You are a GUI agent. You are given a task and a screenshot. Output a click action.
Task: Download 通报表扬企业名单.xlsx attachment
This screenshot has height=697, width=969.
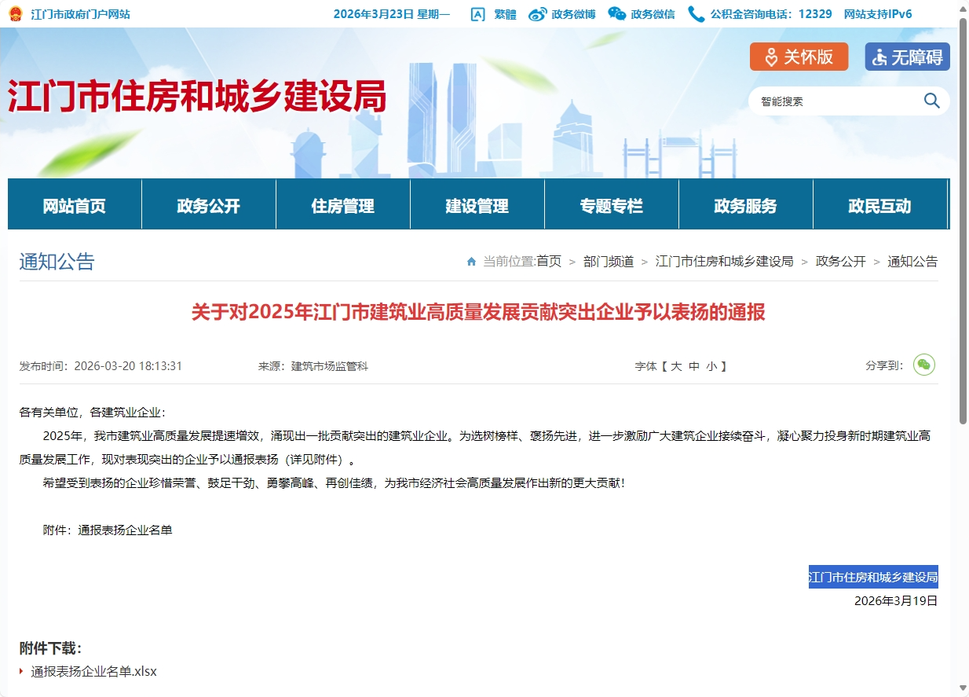(93, 672)
